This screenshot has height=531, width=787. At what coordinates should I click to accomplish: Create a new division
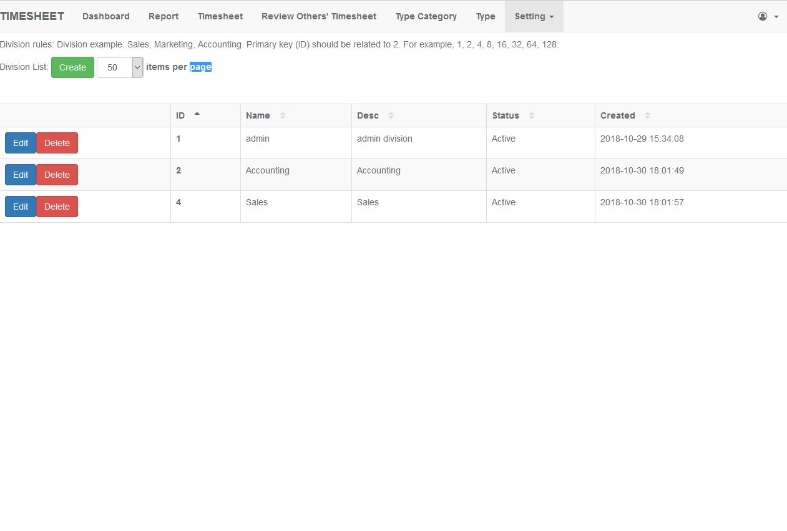click(x=72, y=67)
